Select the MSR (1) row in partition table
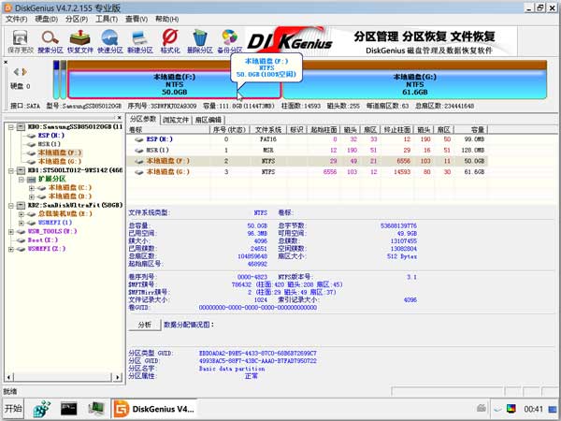The image size is (561, 421). [x=307, y=150]
